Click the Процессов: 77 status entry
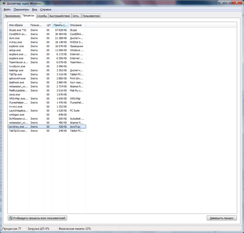Viewport: 244px width, 233px height. 12,229
